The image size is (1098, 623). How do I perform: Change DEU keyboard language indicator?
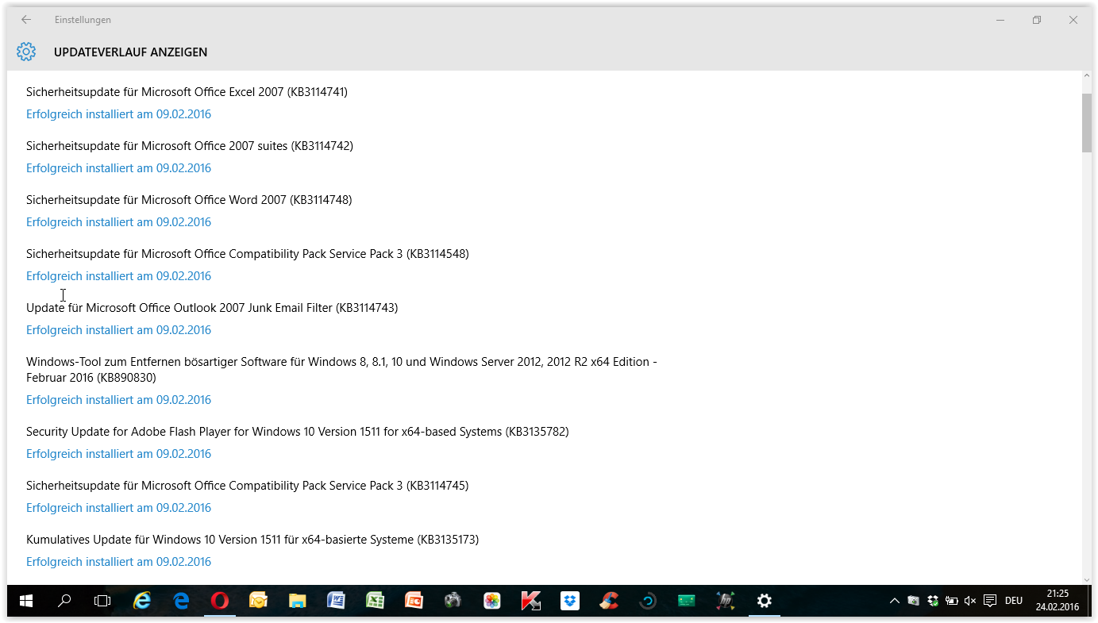(x=1014, y=601)
